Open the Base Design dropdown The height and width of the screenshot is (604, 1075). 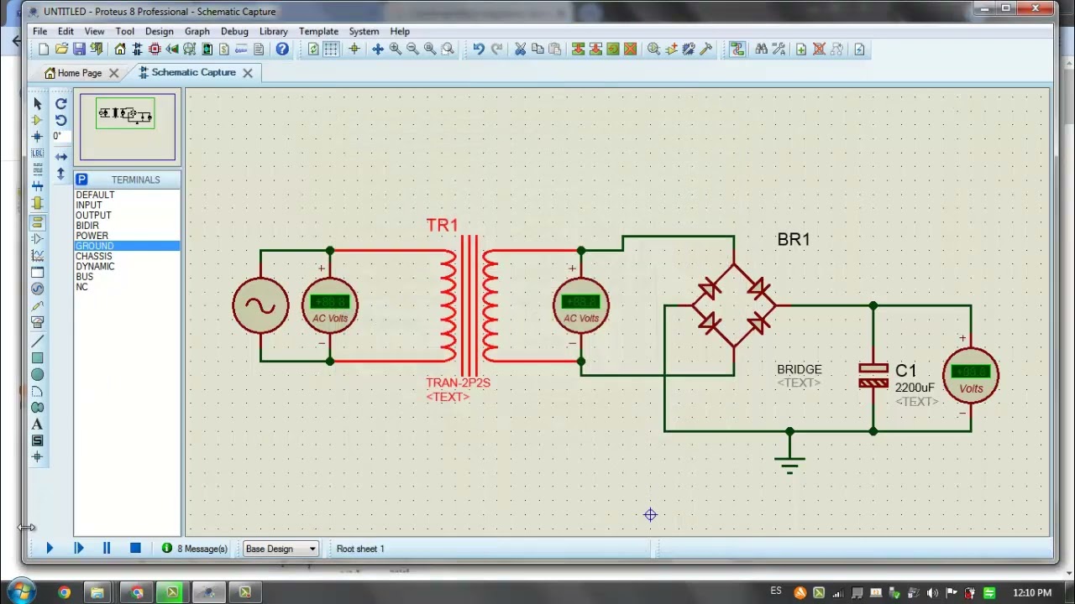tap(281, 549)
